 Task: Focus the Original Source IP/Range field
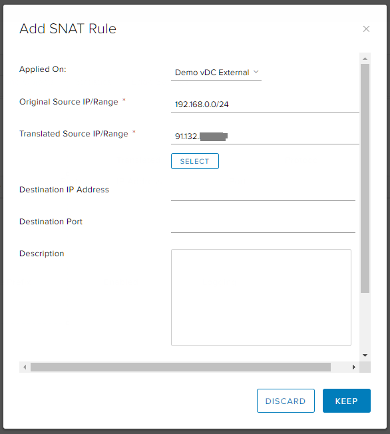(265, 105)
